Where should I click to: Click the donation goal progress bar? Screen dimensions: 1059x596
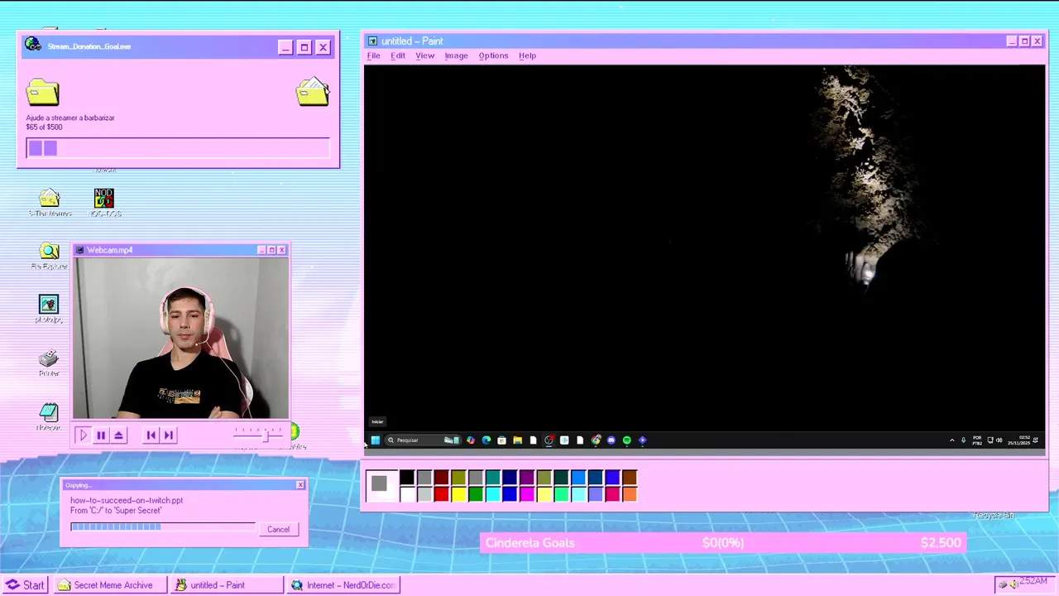tap(178, 148)
